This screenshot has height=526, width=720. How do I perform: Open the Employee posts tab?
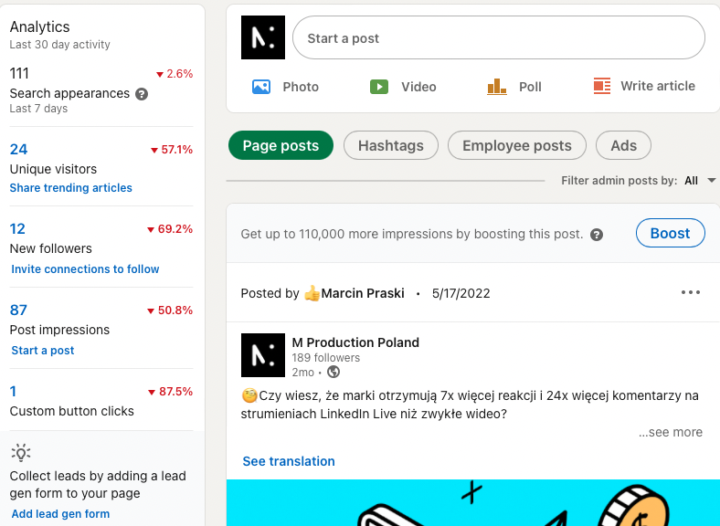click(516, 145)
